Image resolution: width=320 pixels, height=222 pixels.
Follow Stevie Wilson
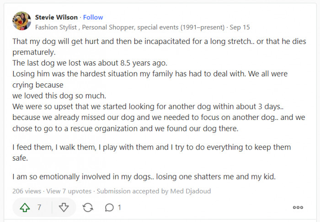[x=93, y=17]
